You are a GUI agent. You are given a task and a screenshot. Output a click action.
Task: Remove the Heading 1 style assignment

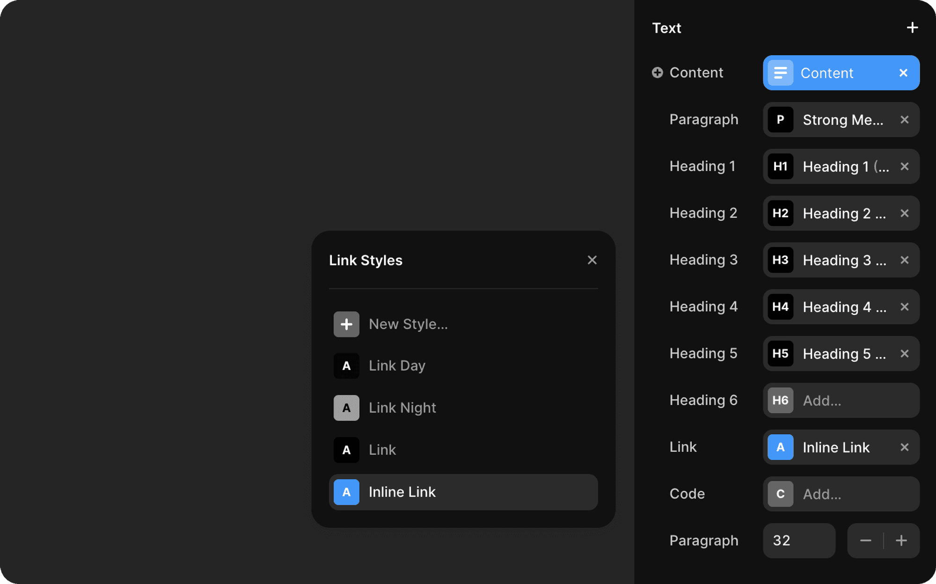coord(904,167)
